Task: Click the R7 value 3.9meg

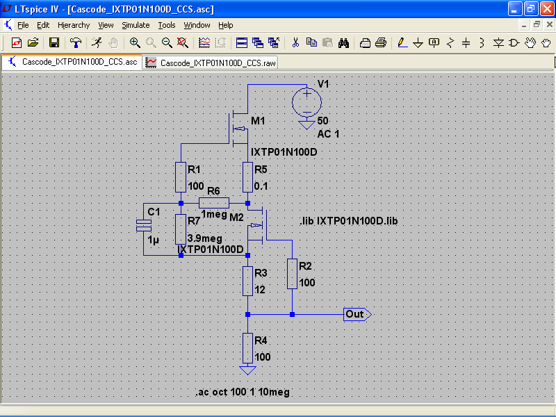Action: tap(204, 238)
